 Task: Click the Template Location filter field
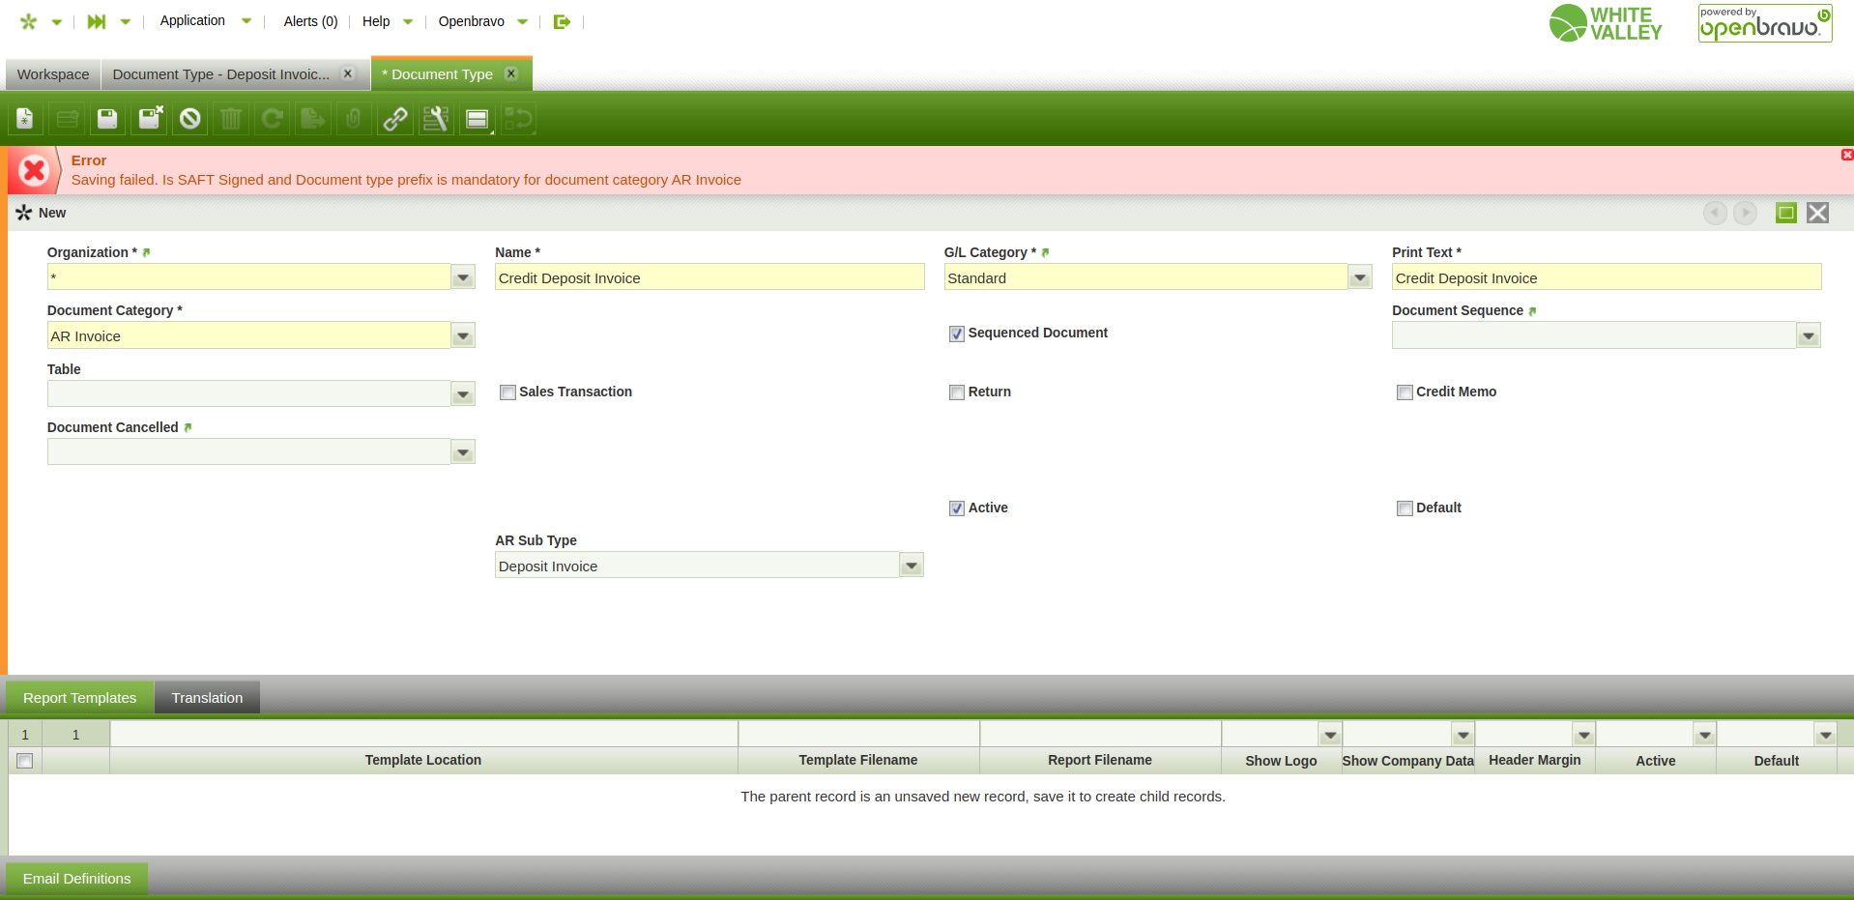(423, 735)
